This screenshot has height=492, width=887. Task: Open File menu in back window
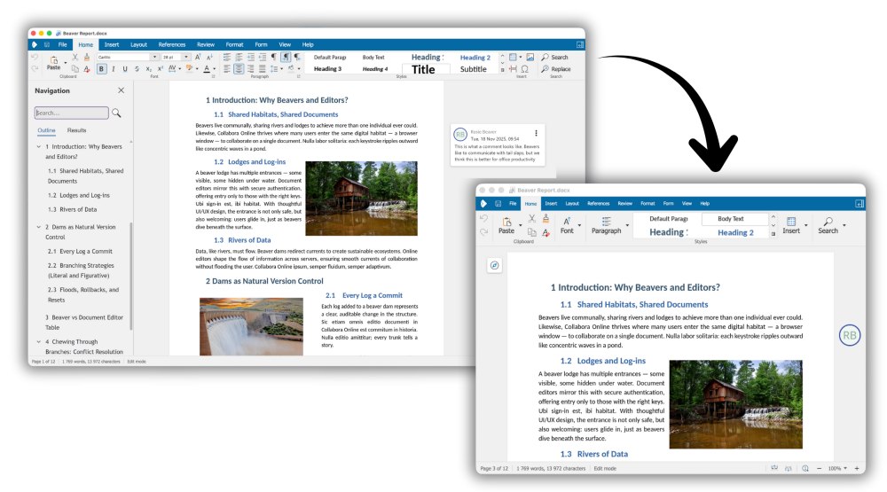pyautogui.click(x=62, y=44)
